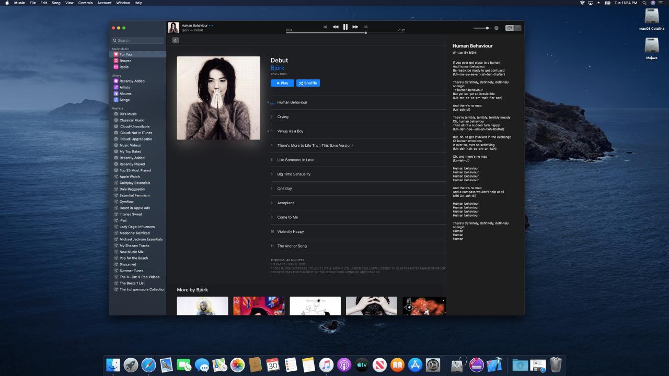
Task: Open the Window menu
Action: click(123, 3)
